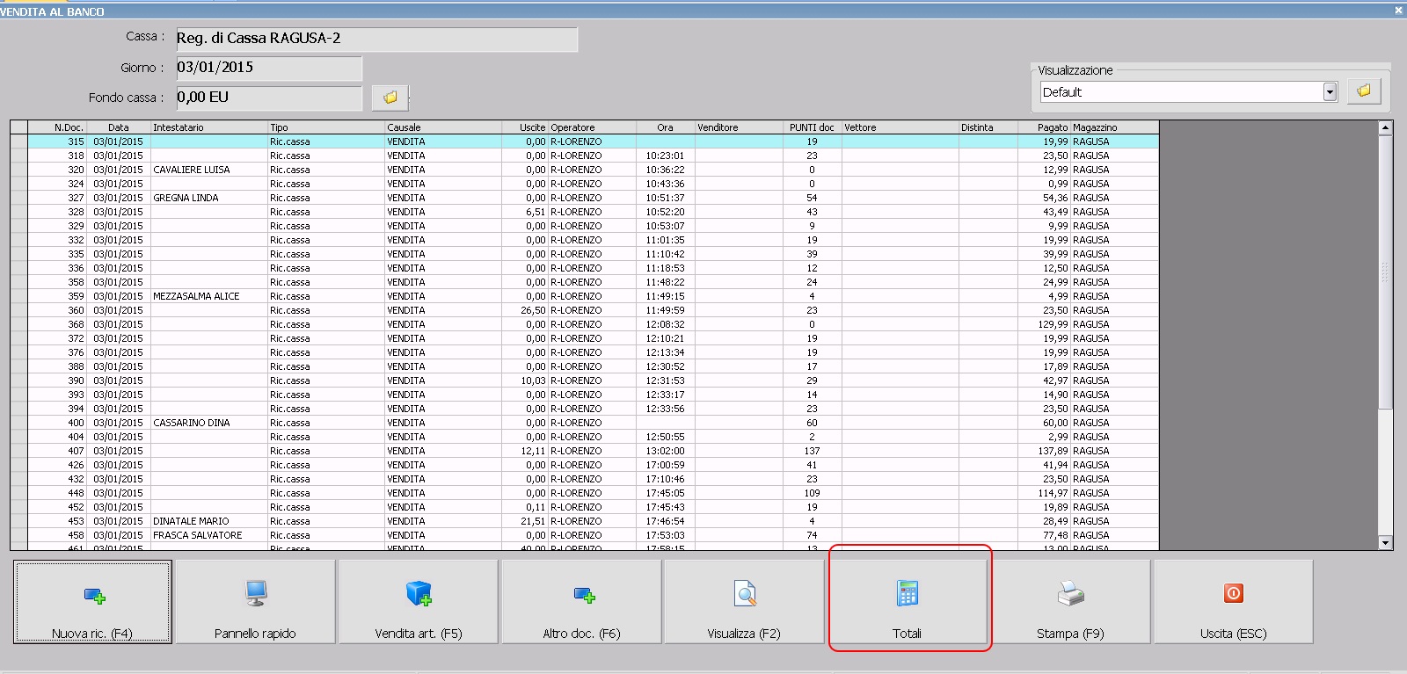Click the Pagato value 43,49

click(x=1055, y=212)
